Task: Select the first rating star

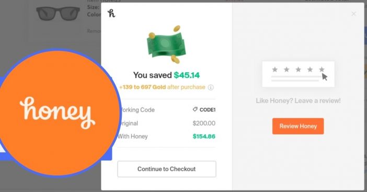Action: pyautogui.click(x=275, y=69)
